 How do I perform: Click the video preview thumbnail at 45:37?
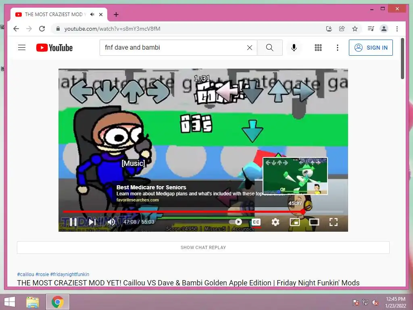click(295, 176)
